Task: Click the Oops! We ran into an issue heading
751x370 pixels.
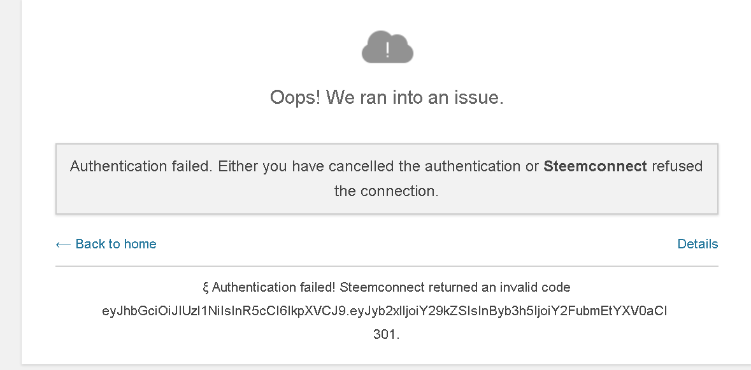Action: click(x=387, y=97)
